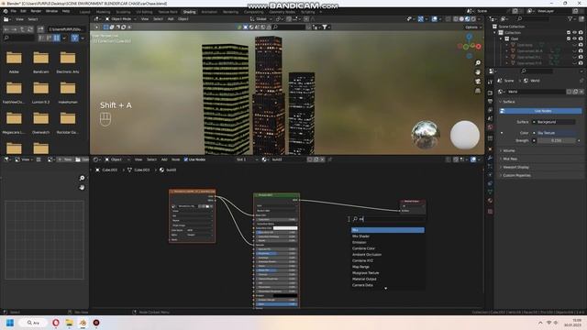Image resolution: width=587 pixels, height=330 pixels.
Task: Click the Z axis circle on navigation gizmo
Action: pyautogui.click(x=469, y=37)
